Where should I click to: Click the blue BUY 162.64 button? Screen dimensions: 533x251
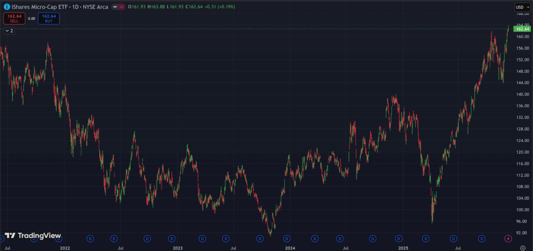[48, 18]
